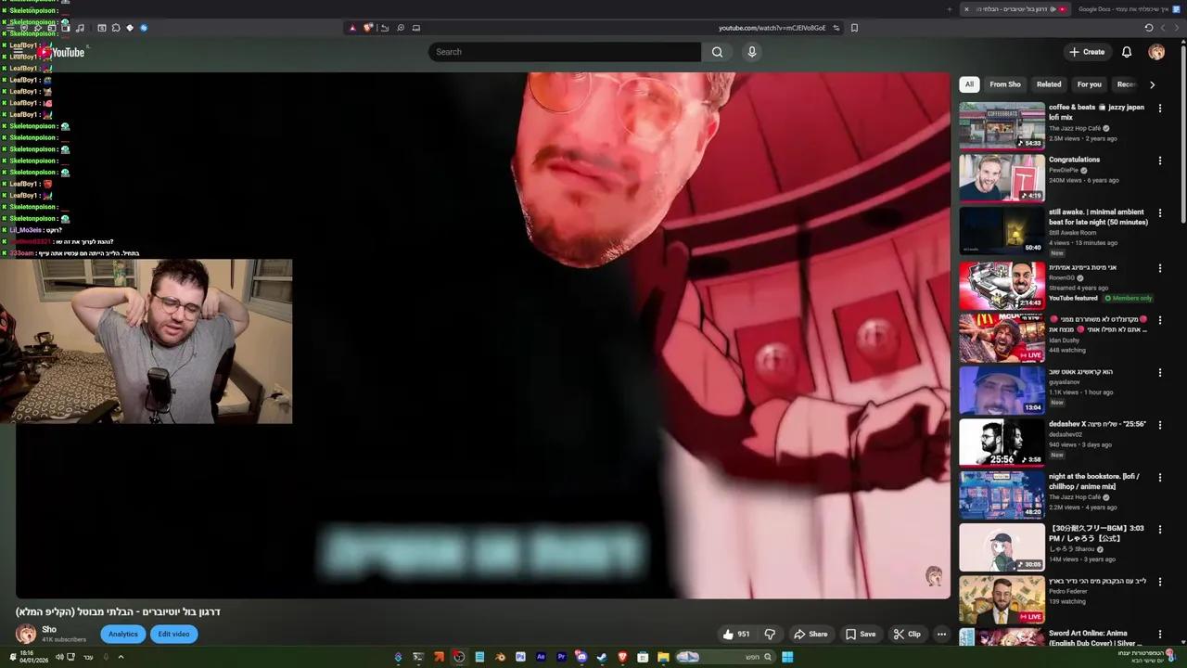Start voice search with the microphone icon
This screenshot has width=1187, height=668.
(x=752, y=52)
